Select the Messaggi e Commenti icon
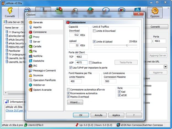 (31, 70)
